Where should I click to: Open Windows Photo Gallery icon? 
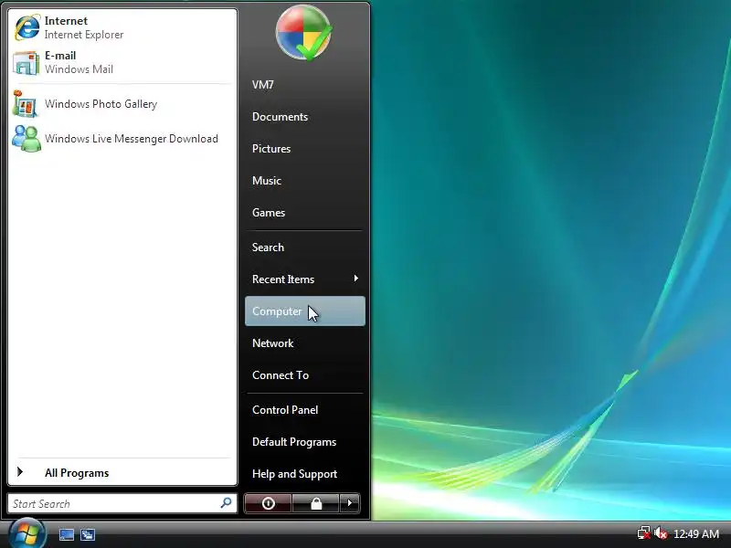click(25, 104)
